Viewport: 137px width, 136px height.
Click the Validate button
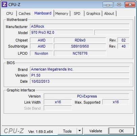(96, 131)
